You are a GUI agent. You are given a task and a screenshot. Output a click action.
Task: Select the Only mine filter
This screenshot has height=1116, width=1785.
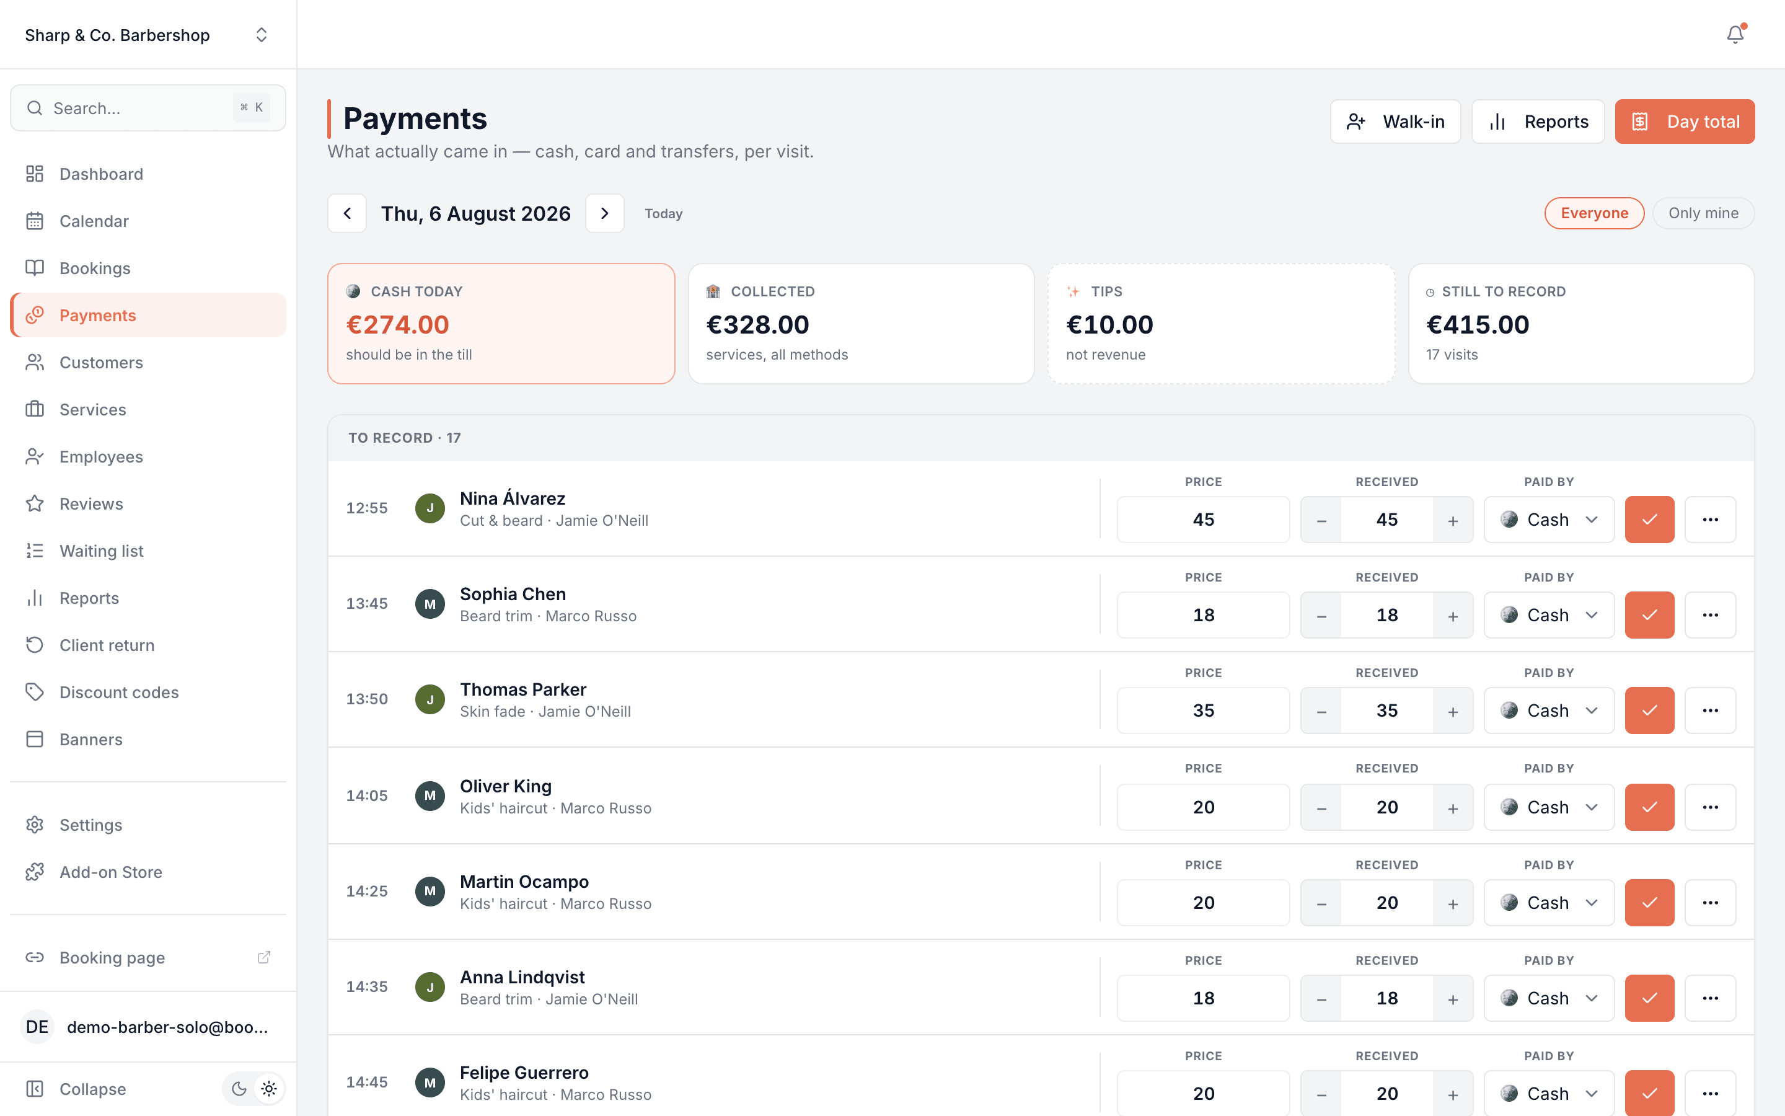1703,213
